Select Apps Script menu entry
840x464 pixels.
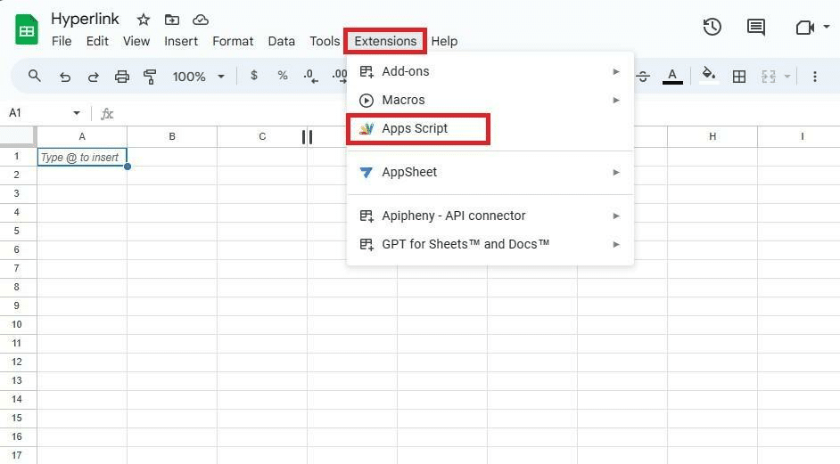tap(490, 128)
